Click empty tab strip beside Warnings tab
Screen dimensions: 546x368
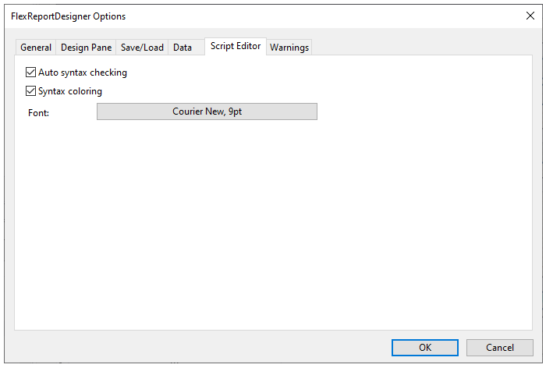pos(421,48)
